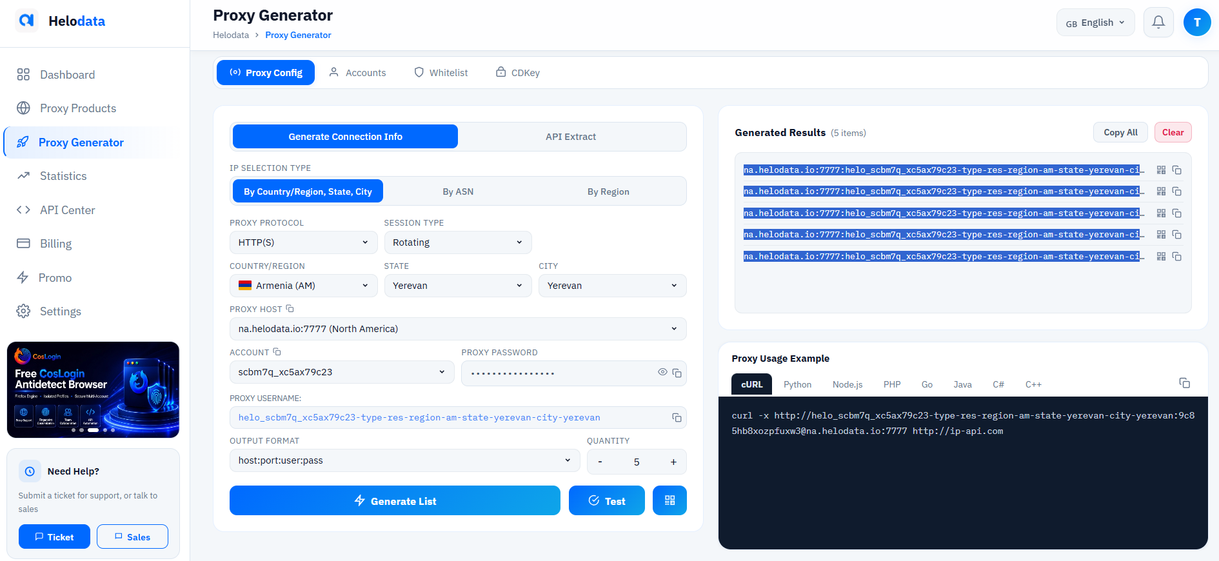Image resolution: width=1219 pixels, height=561 pixels.
Task: Copy the third generated proxy result
Action: click(x=1176, y=213)
